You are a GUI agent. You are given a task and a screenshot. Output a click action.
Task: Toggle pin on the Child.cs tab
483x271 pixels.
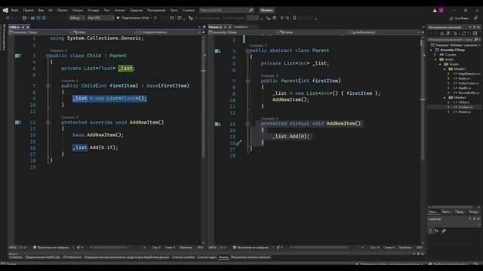click(x=23, y=27)
